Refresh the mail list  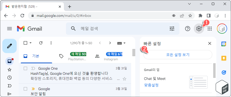click(x=41, y=43)
